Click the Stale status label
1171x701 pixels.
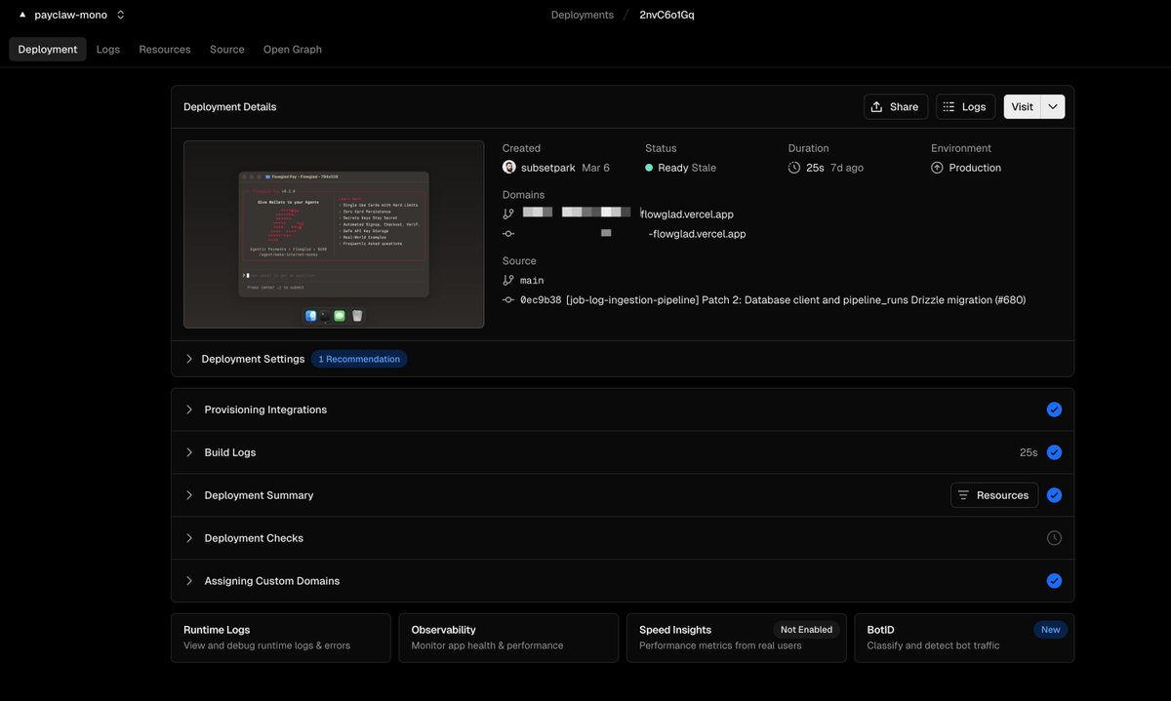tap(704, 168)
